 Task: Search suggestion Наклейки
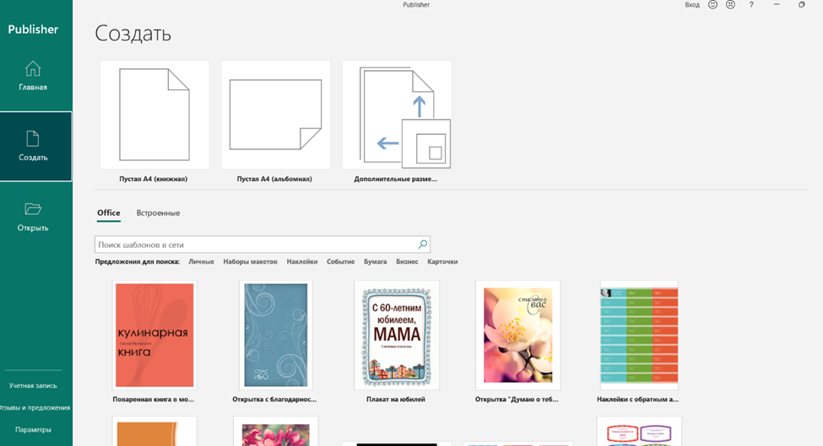[302, 261]
